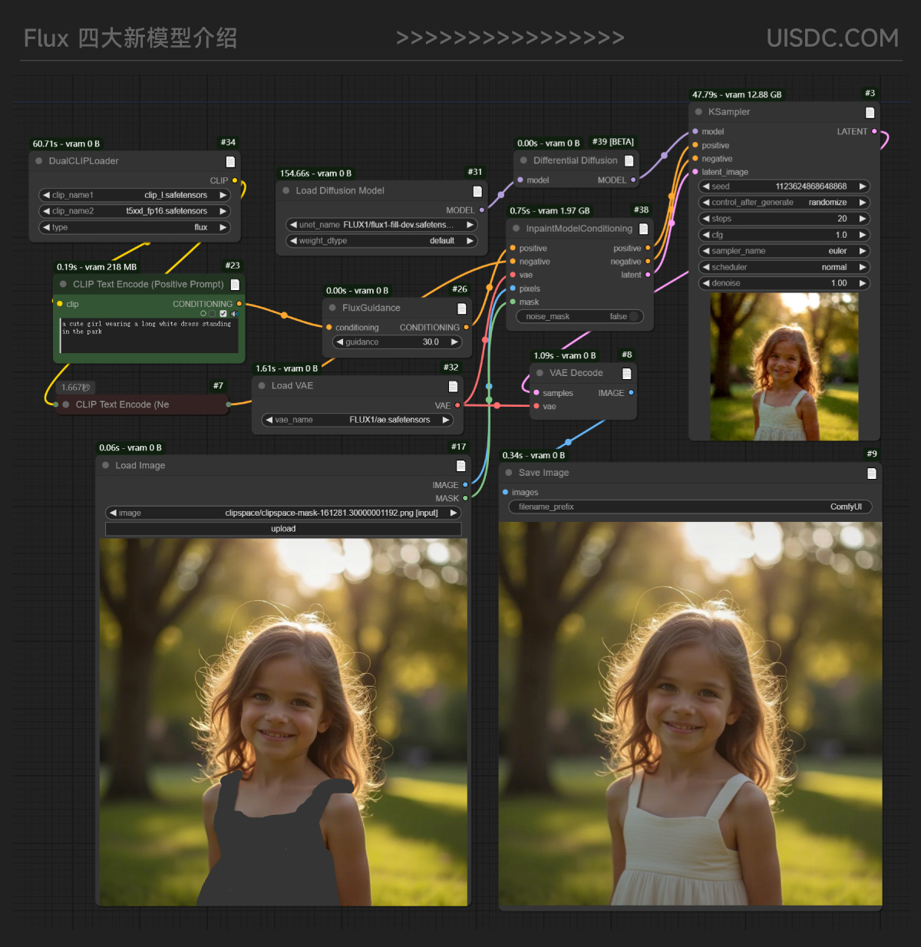Select the small radio circle above the prompt text

pos(203,314)
